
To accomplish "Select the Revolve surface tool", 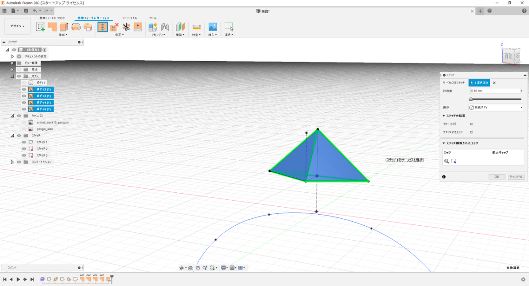I will 76,27.
